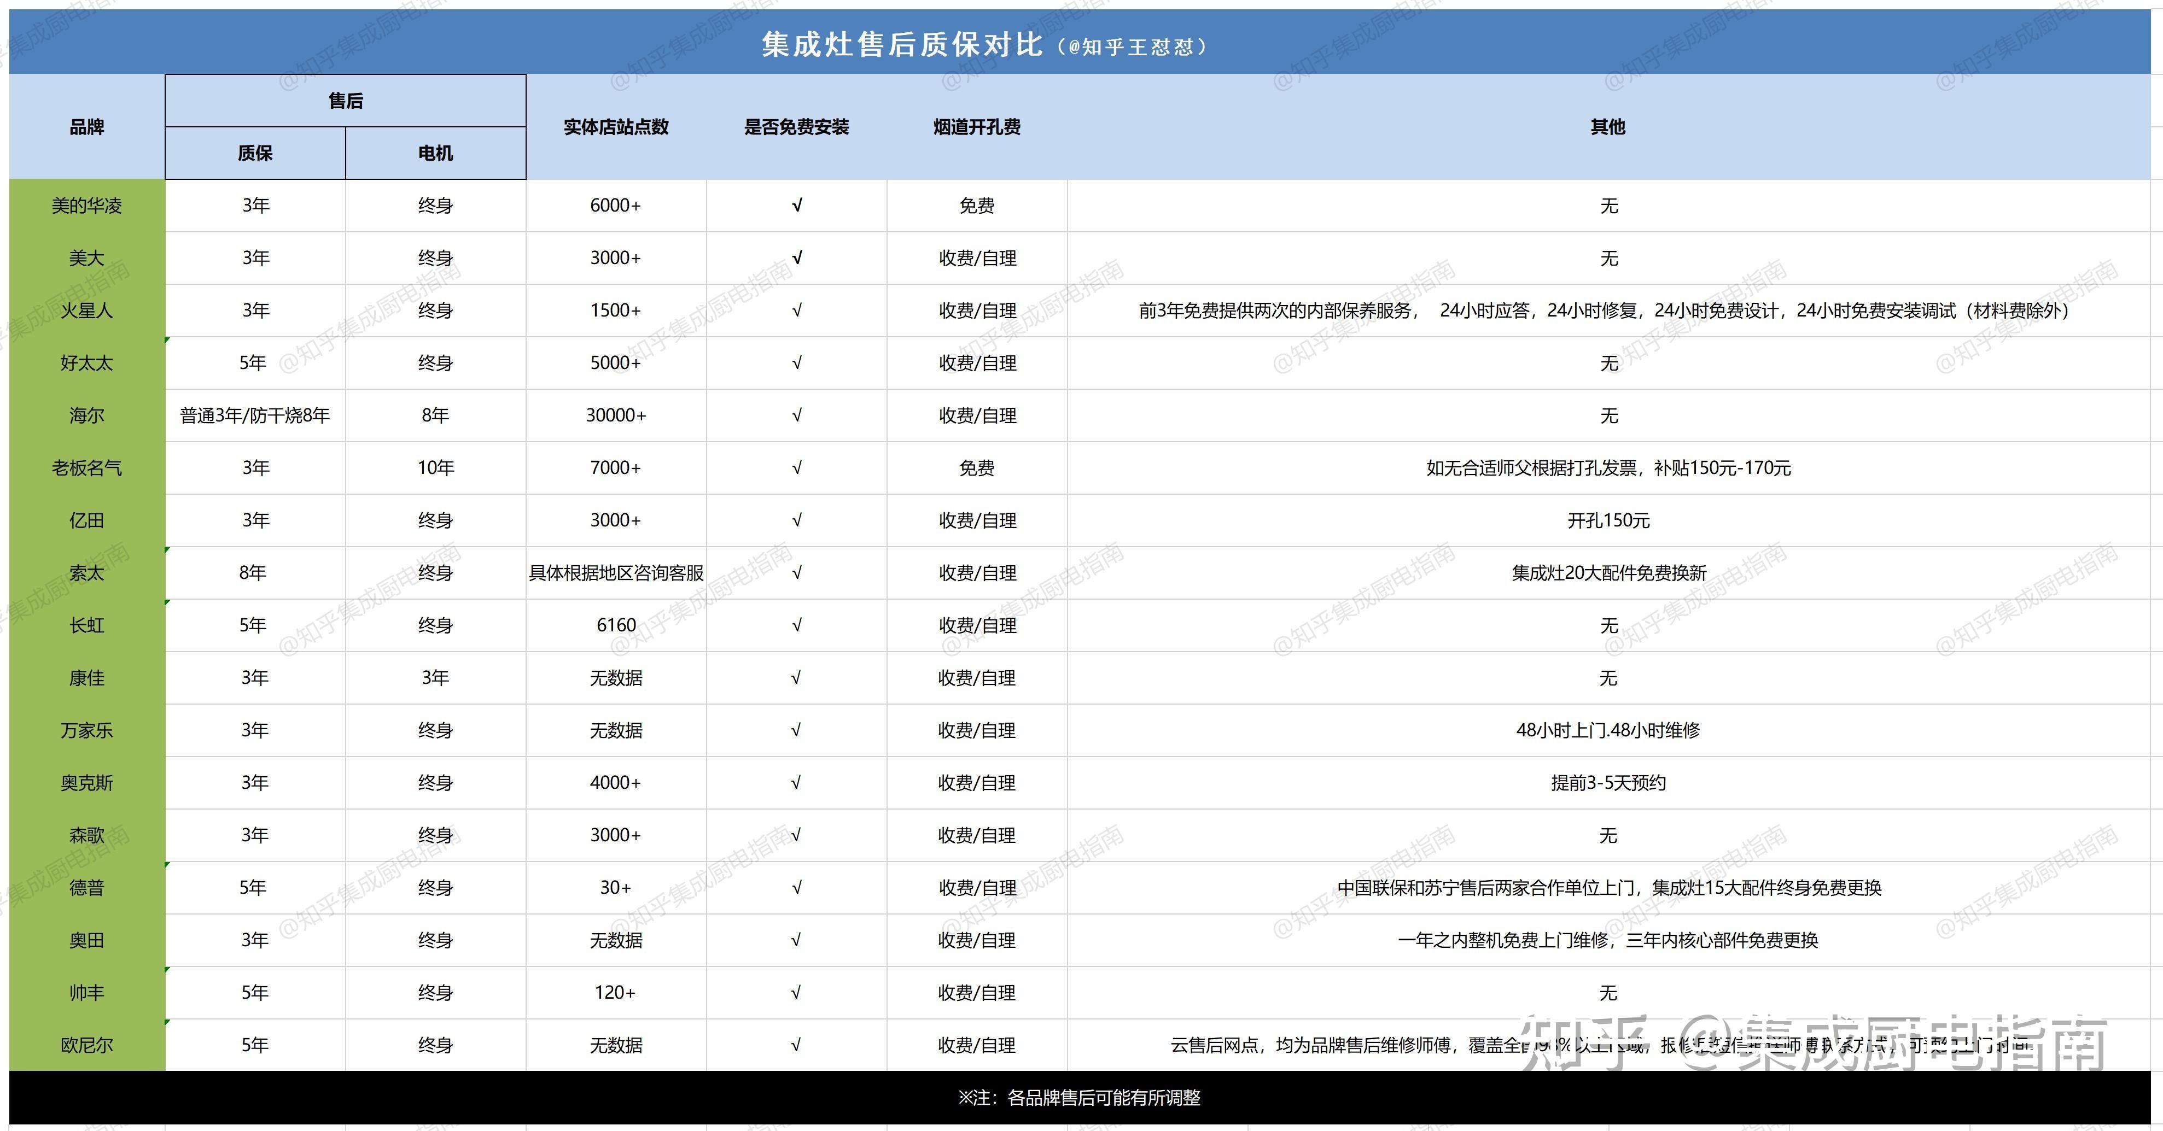Select brand cell '帅丰'

[x=86, y=993]
